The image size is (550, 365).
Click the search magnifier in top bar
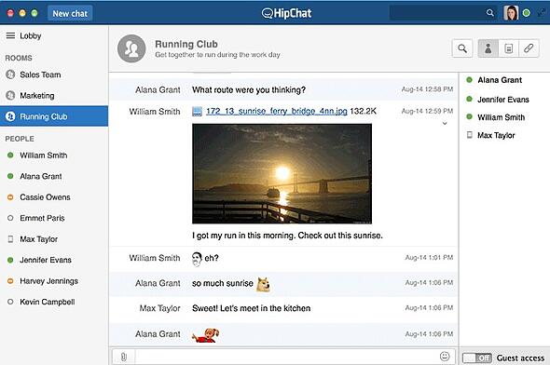[x=490, y=13]
